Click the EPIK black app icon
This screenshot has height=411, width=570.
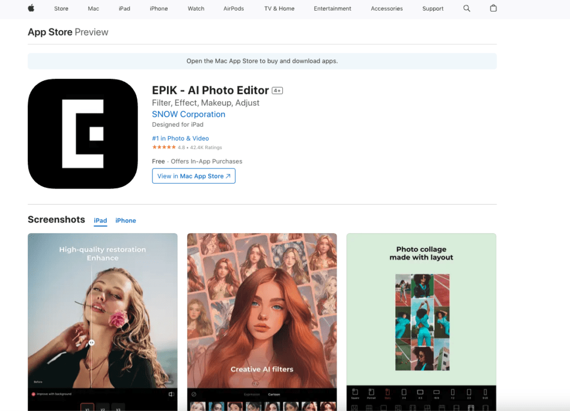point(83,133)
